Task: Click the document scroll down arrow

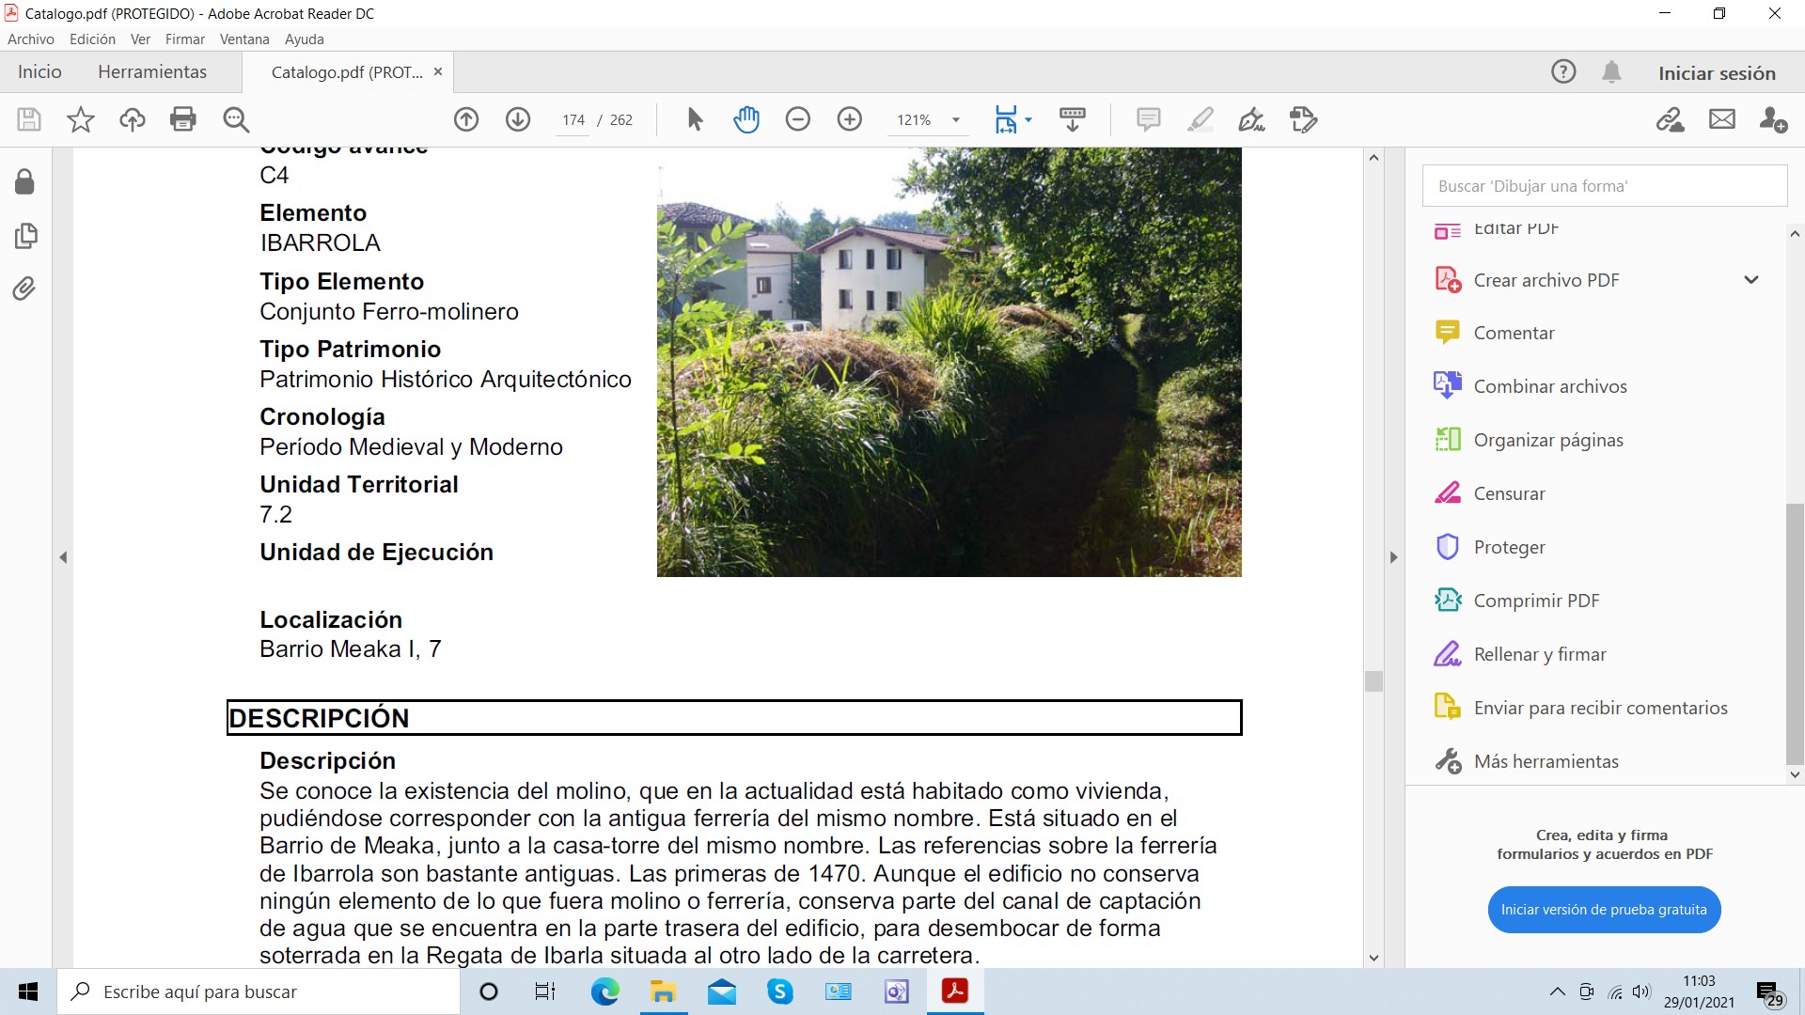Action: [x=1373, y=958]
